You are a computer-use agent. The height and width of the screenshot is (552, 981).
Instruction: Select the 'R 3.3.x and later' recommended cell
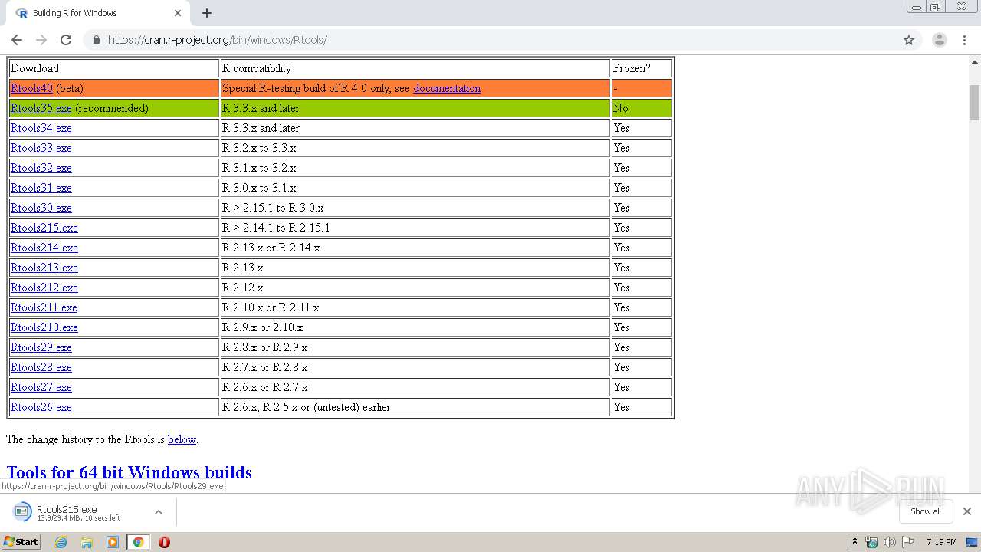[415, 108]
